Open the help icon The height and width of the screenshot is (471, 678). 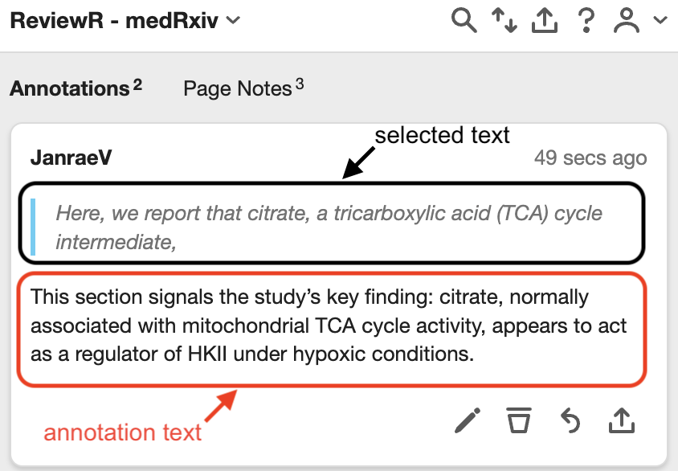click(x=586, y=21)
